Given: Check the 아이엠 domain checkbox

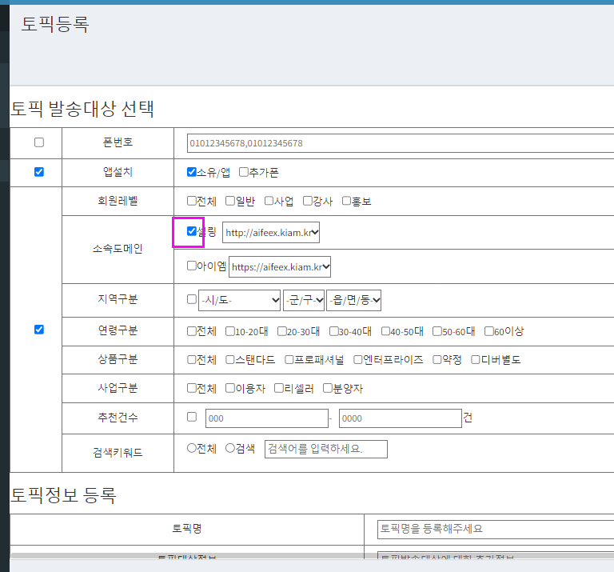Looking at the screenshot, I should [x=192, y=266].
